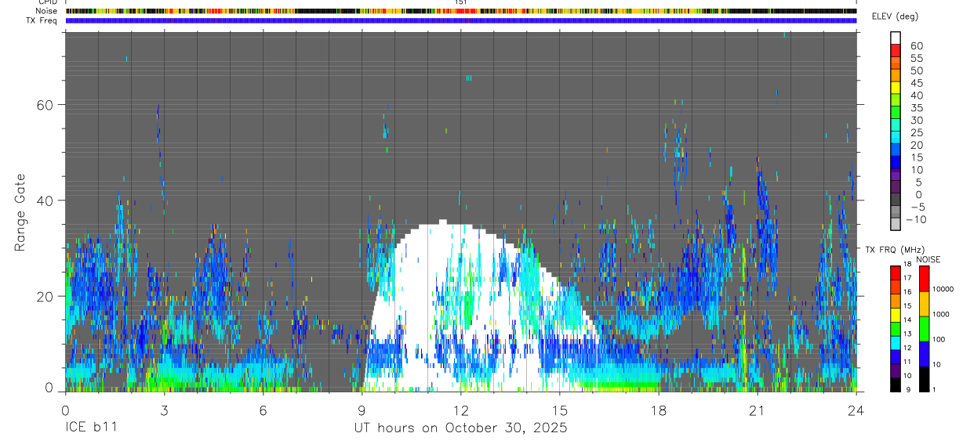Select the 'NOISE' legend title
Screen dimensions: 963x444
point(928,258)
